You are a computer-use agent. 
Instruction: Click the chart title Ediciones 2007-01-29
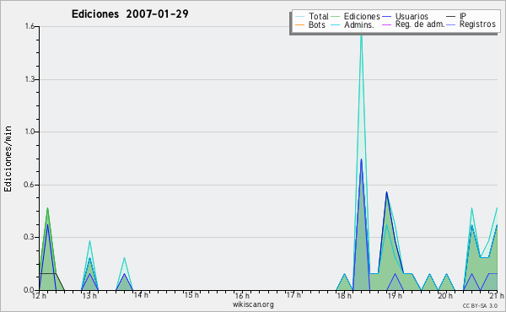[x=130, y=14]
